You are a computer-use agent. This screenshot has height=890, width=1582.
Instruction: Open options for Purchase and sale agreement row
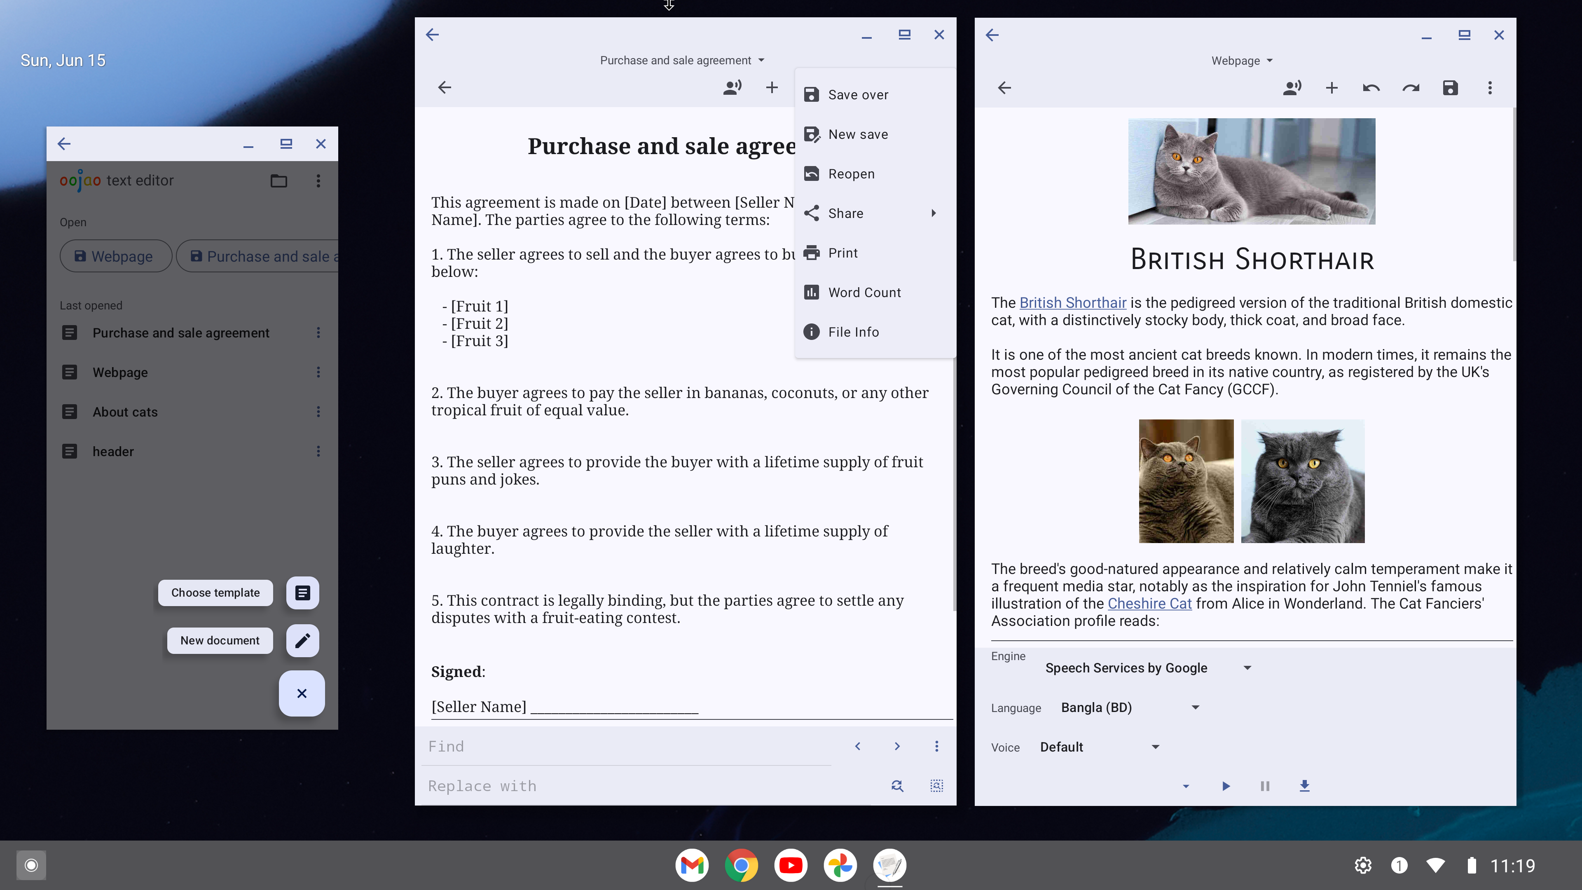[318, 332]
